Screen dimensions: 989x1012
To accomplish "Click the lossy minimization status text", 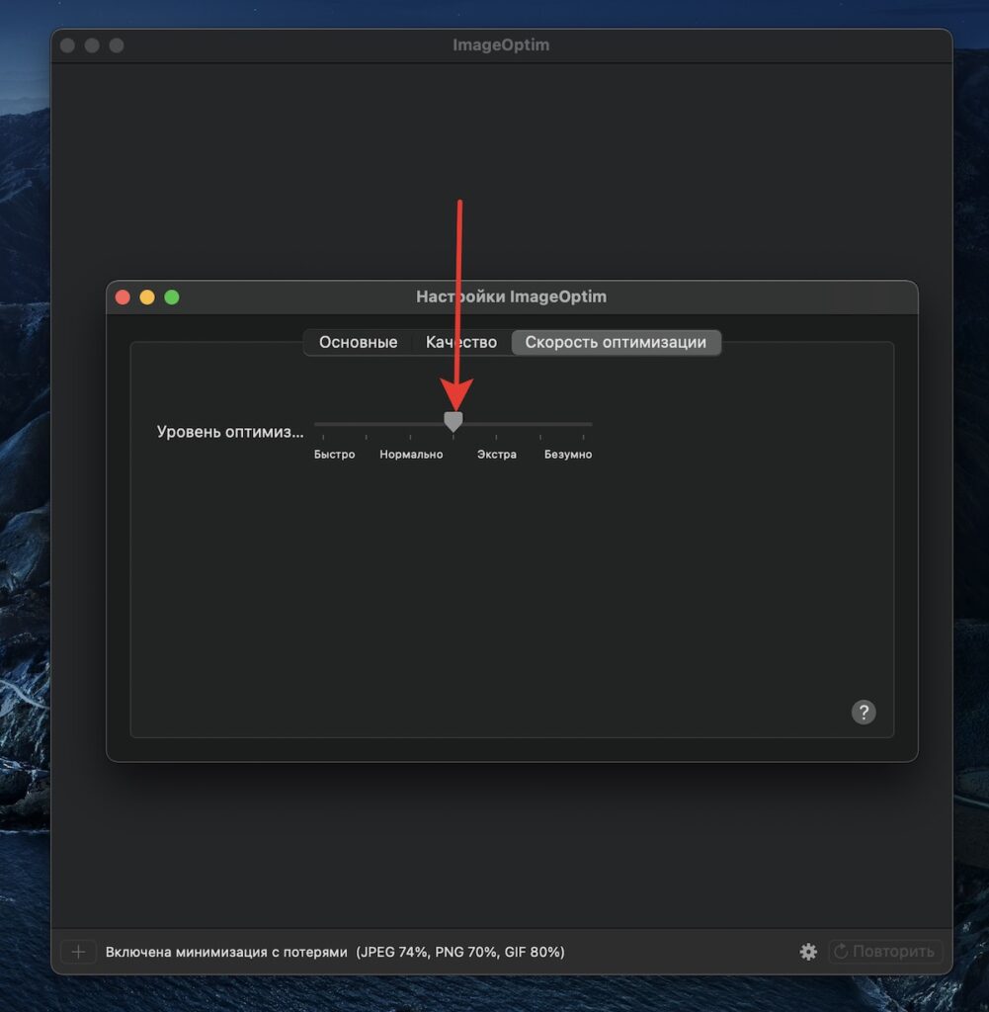I will point(335,952).
